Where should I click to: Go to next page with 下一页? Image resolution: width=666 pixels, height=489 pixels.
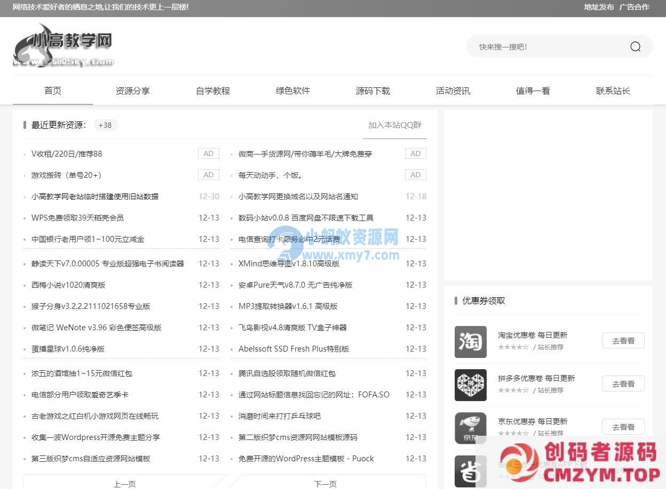326,483
